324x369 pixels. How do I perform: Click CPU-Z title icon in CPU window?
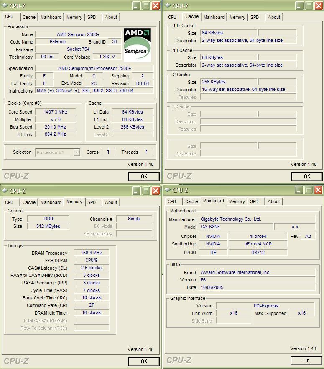click(x=5, y=5)
